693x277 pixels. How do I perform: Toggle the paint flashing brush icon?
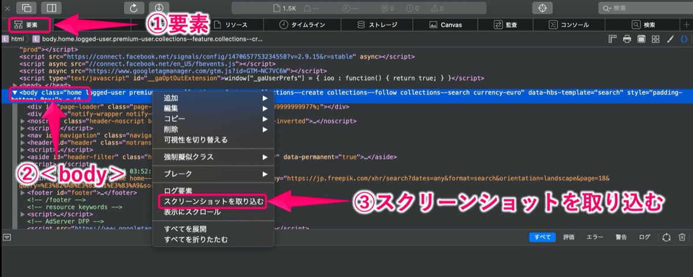click(x=670, y=39)
